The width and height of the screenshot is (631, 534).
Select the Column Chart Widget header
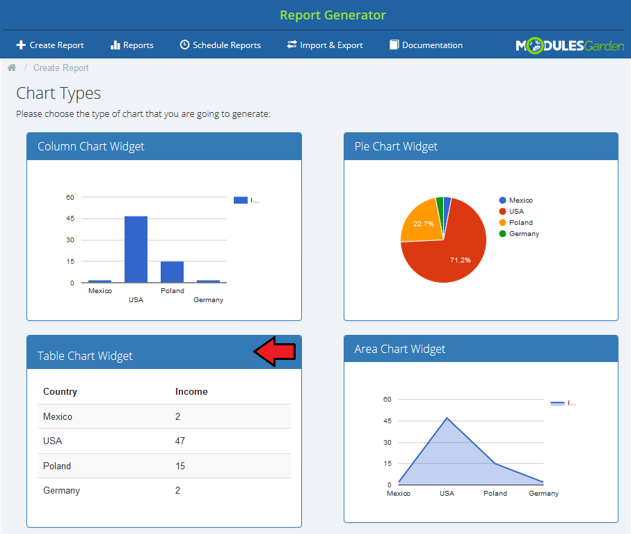164,146
